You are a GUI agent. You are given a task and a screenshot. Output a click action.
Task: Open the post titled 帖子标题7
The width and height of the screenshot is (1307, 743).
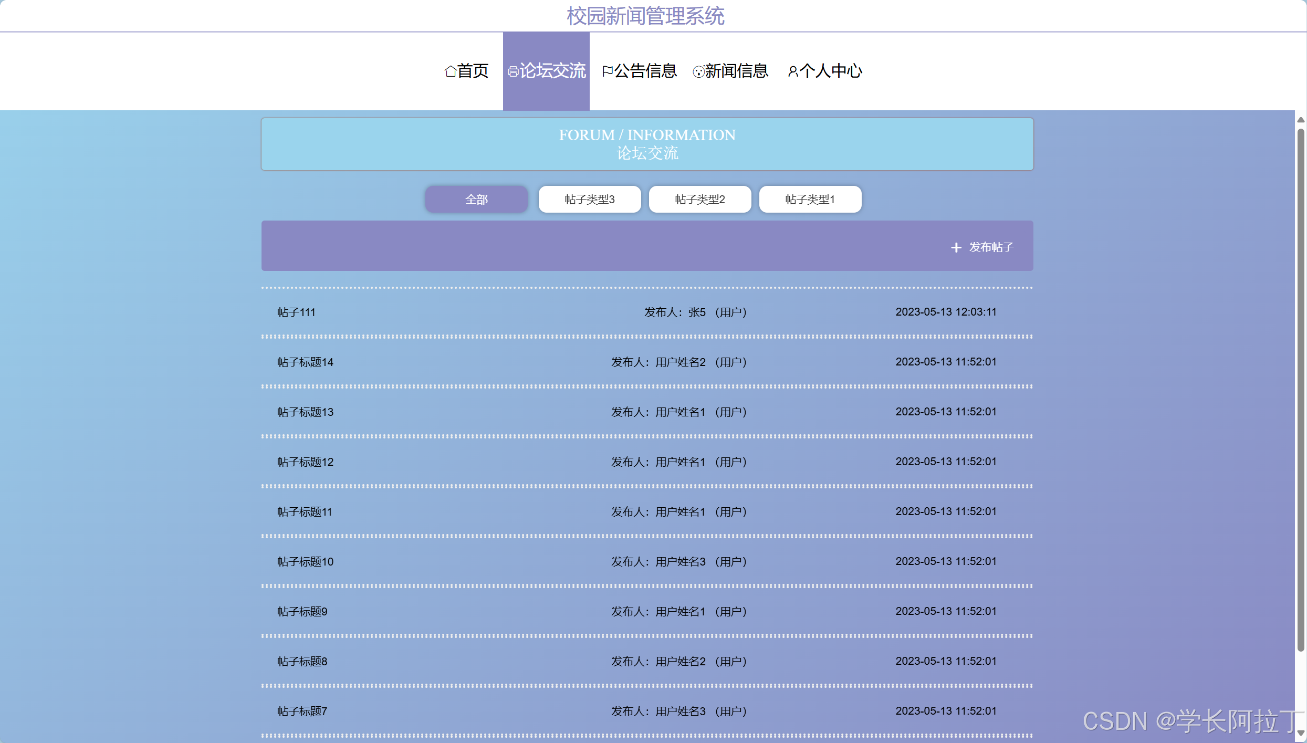pos(302,711)
